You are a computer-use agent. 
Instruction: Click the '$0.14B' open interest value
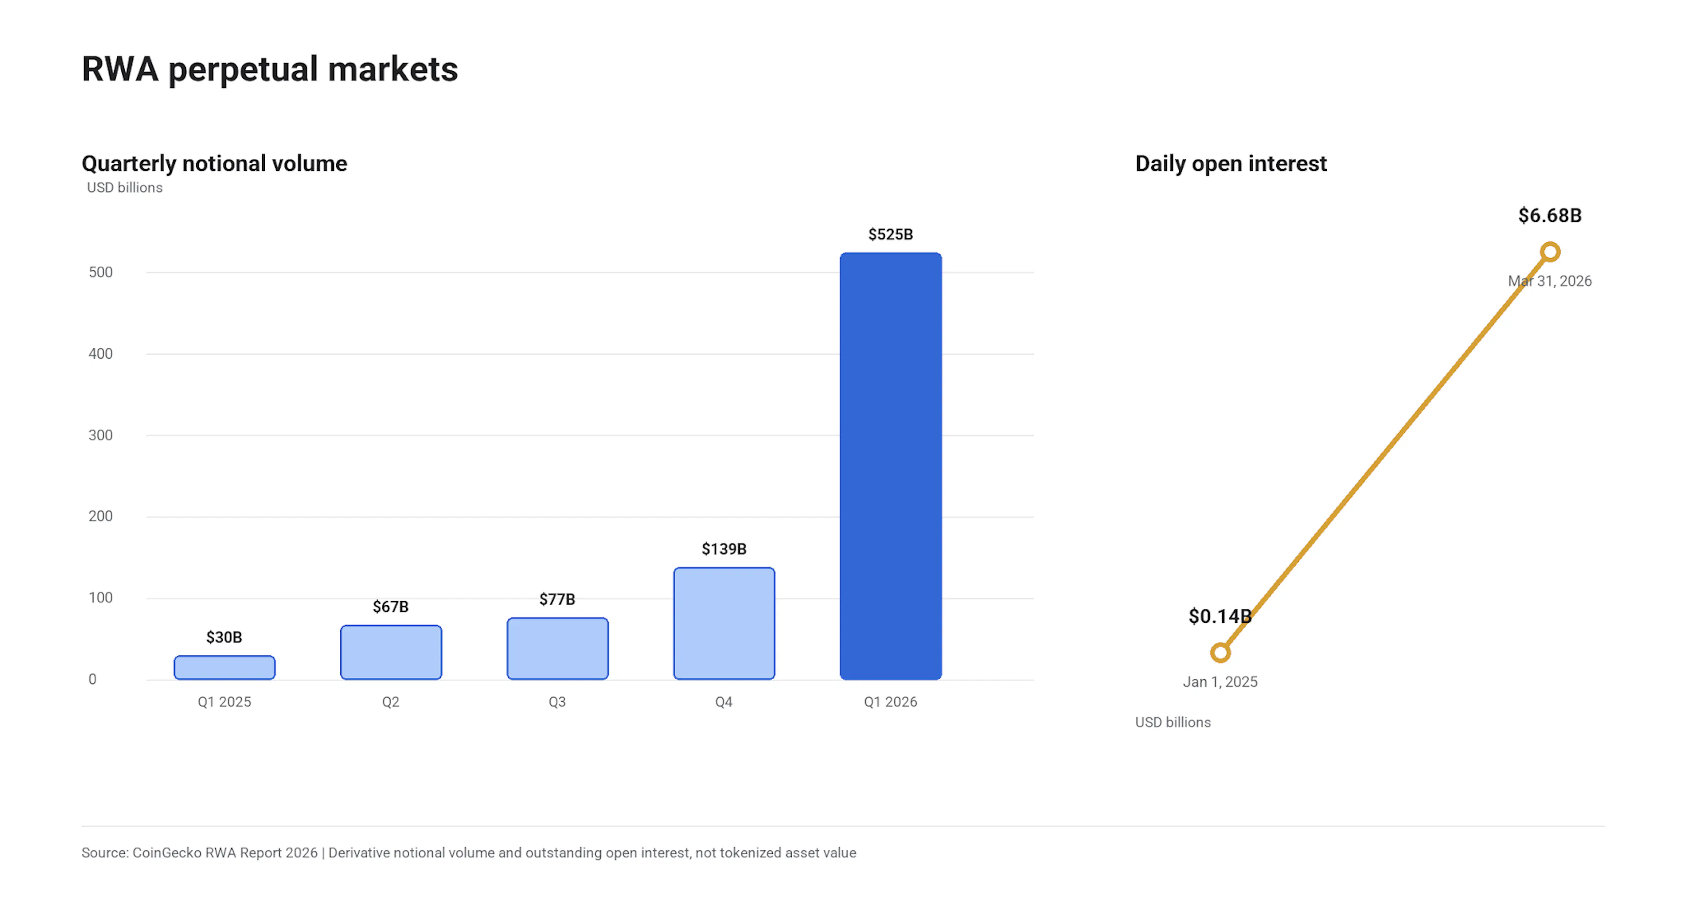1220,616
